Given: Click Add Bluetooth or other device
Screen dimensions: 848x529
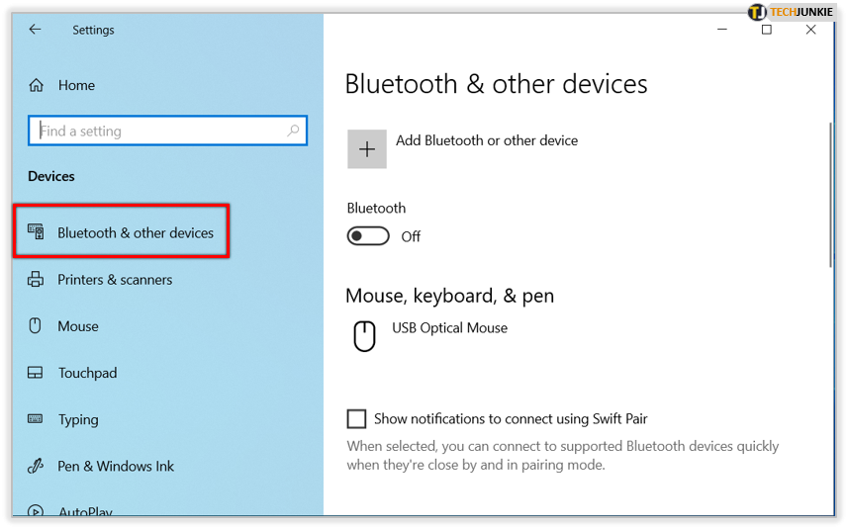Looking at the screenshot, I should pos(487,140).
